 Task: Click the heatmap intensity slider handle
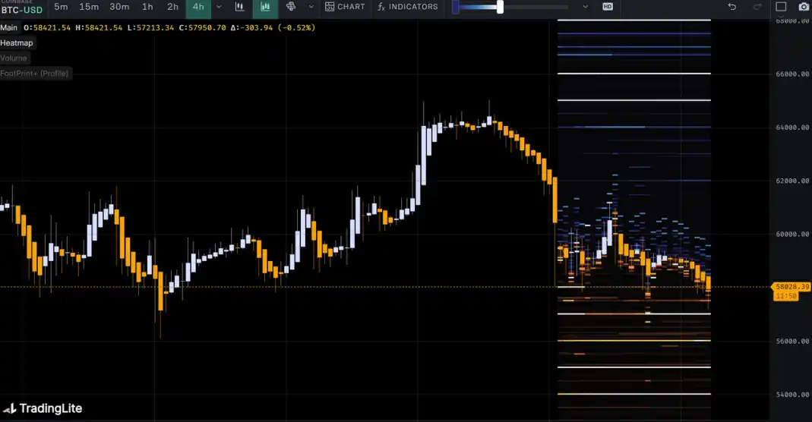(x=500, y=7)
